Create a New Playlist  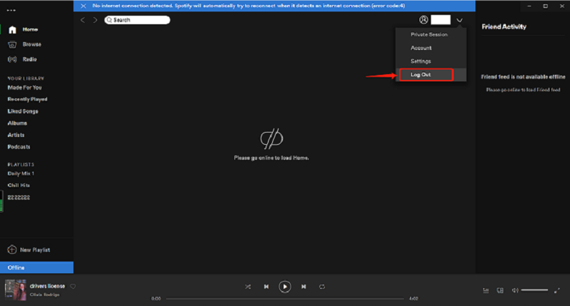point(35,250)
